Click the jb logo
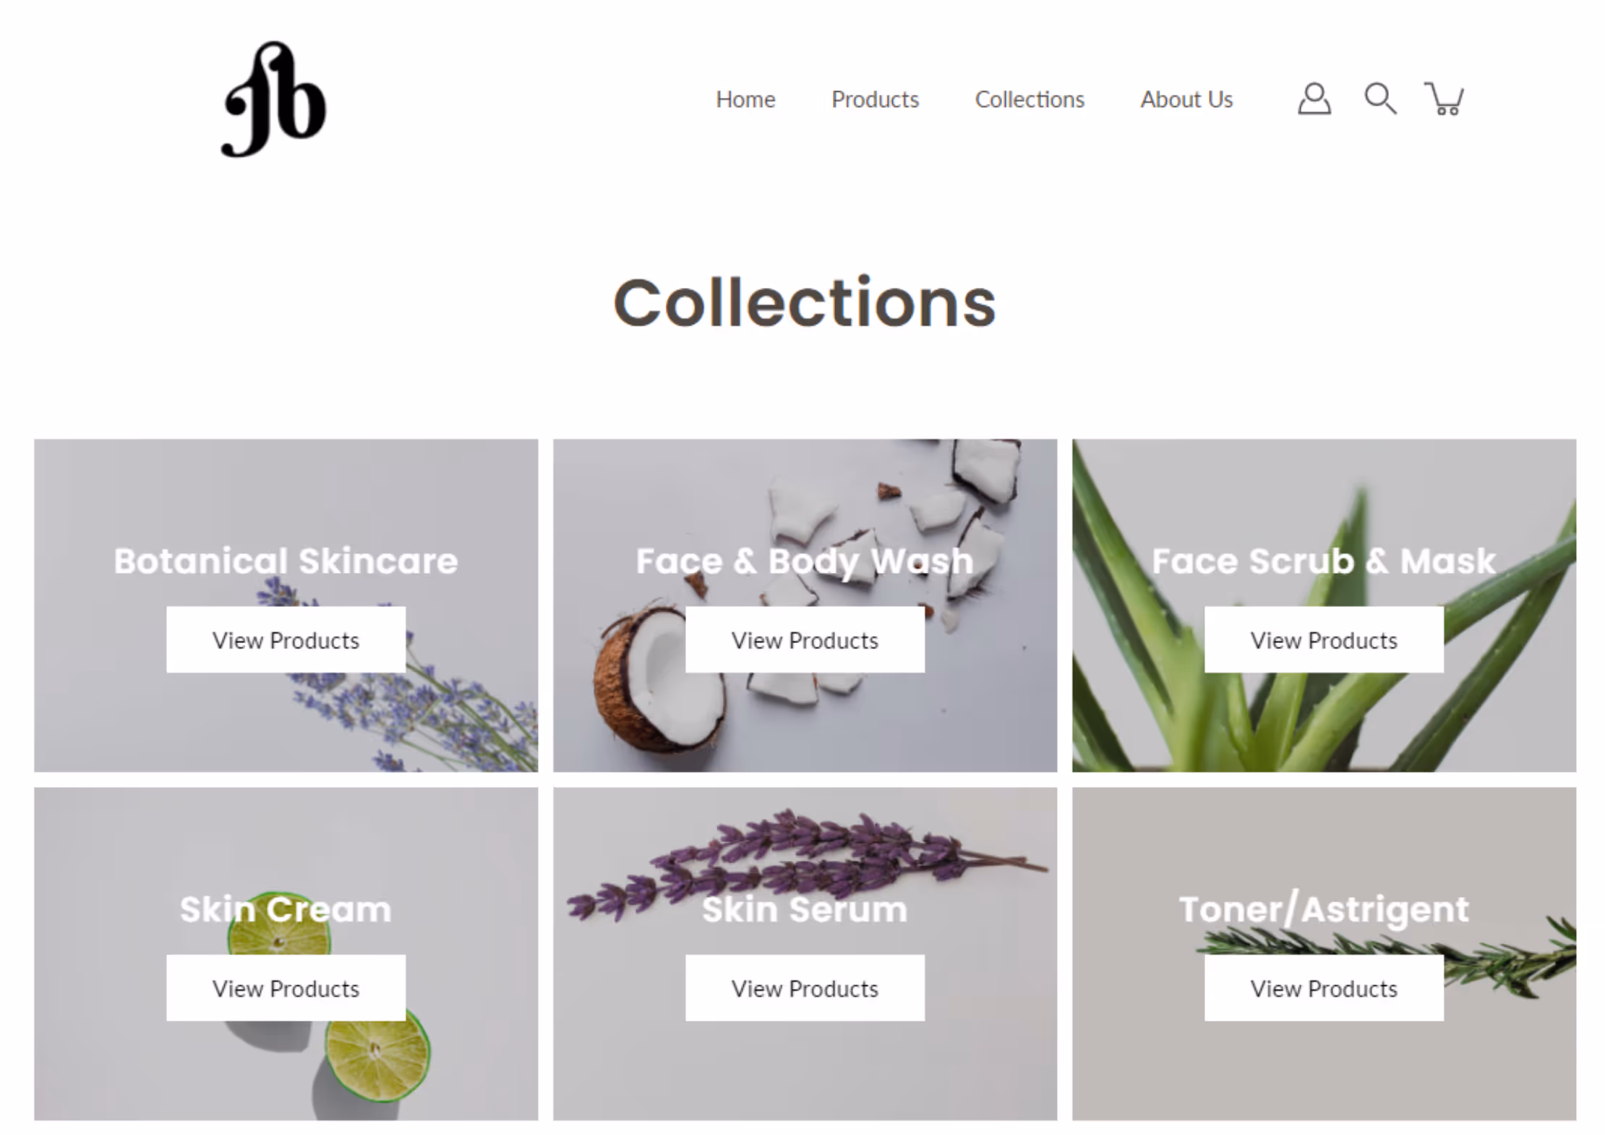Viewport: 1605px width, 1135px height. click(x=273, y=99)
